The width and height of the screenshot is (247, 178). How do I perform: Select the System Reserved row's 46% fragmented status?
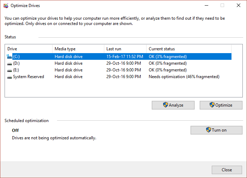click(x=184, y=77)
